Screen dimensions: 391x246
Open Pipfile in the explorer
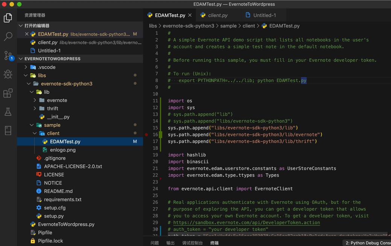tap(80, 232)
